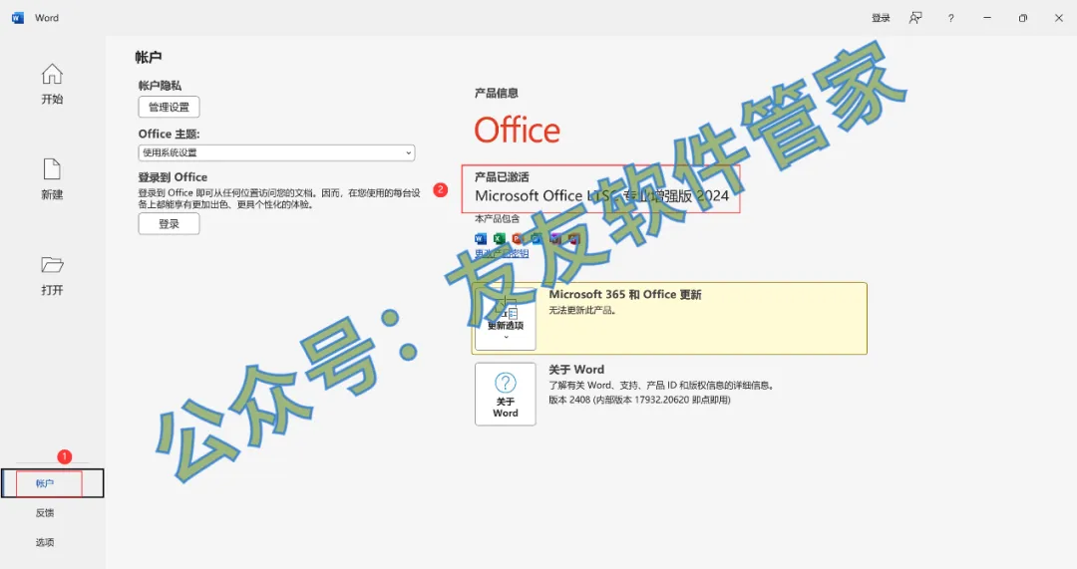Click the Excel icon under 本产品包含
This screenshot has width=1077, height=569.
(500, 239)
